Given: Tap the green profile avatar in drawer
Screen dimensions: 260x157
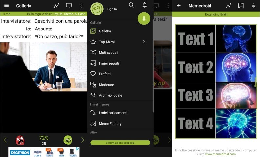Looking at the screenshot, I should (x=97, y=9).
